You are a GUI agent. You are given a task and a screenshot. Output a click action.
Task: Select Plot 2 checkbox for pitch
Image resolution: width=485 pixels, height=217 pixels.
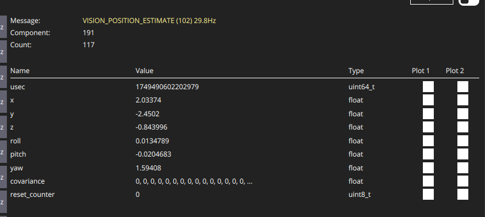pyautogui.click(x=463, y=154)
